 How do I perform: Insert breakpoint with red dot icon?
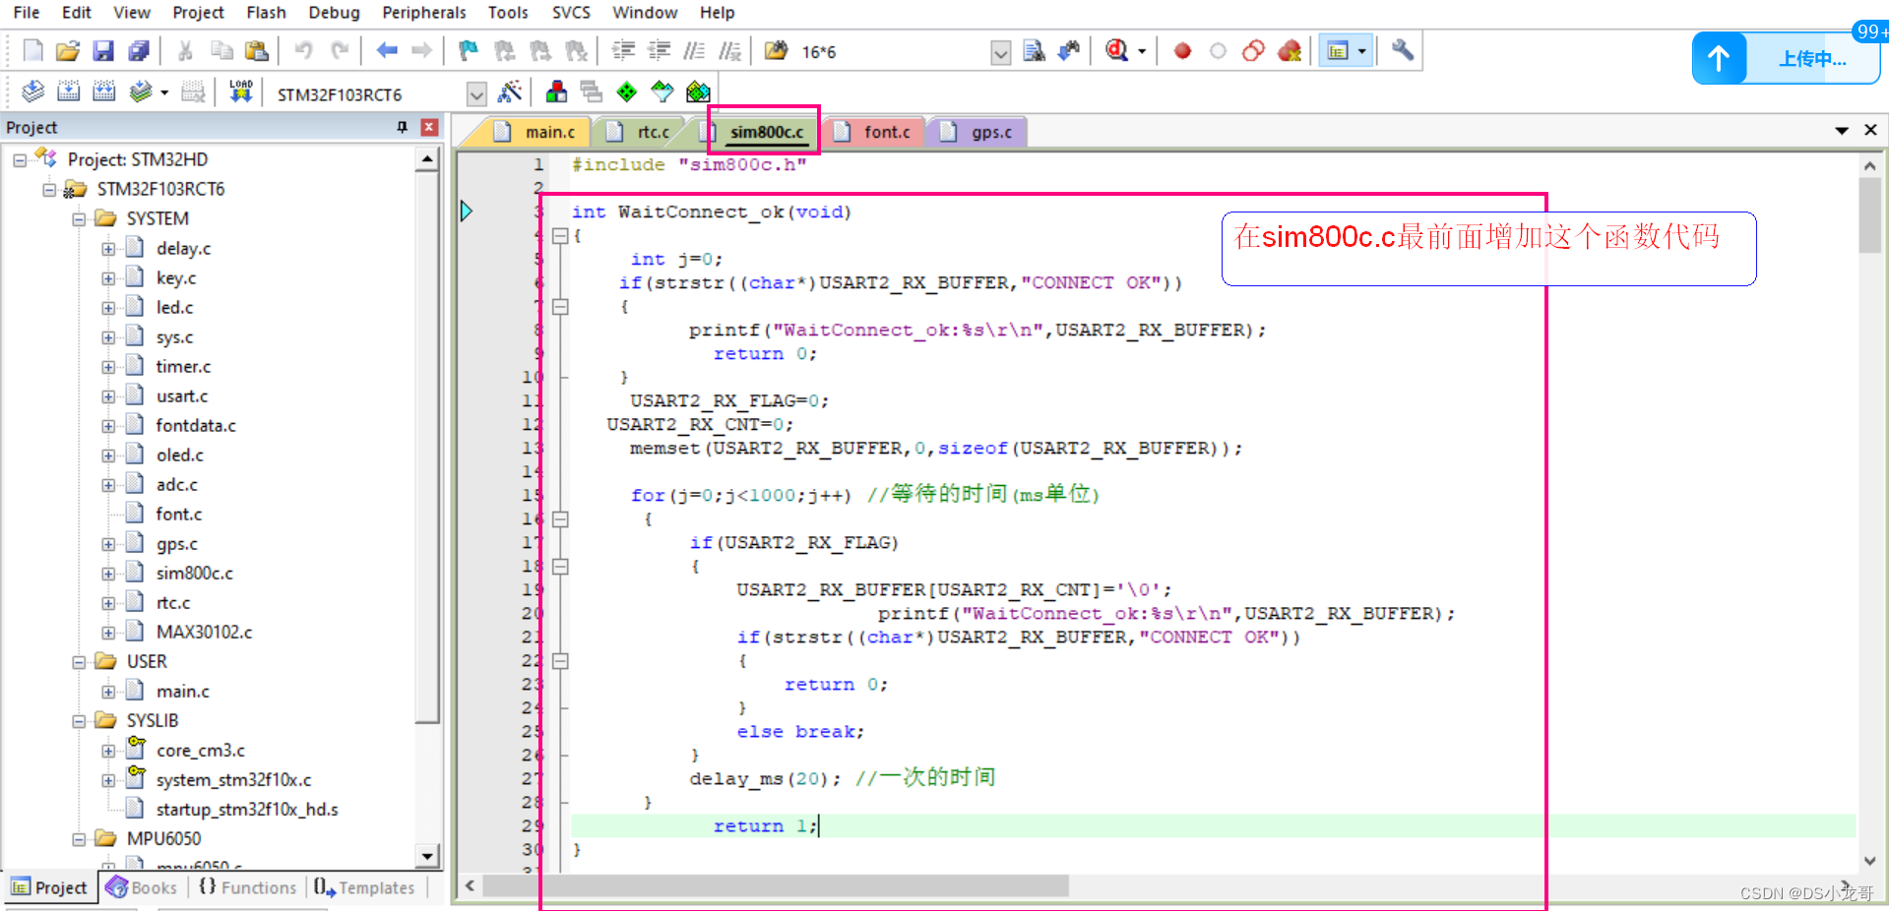pyautogui.click(x=1182, y=51)
